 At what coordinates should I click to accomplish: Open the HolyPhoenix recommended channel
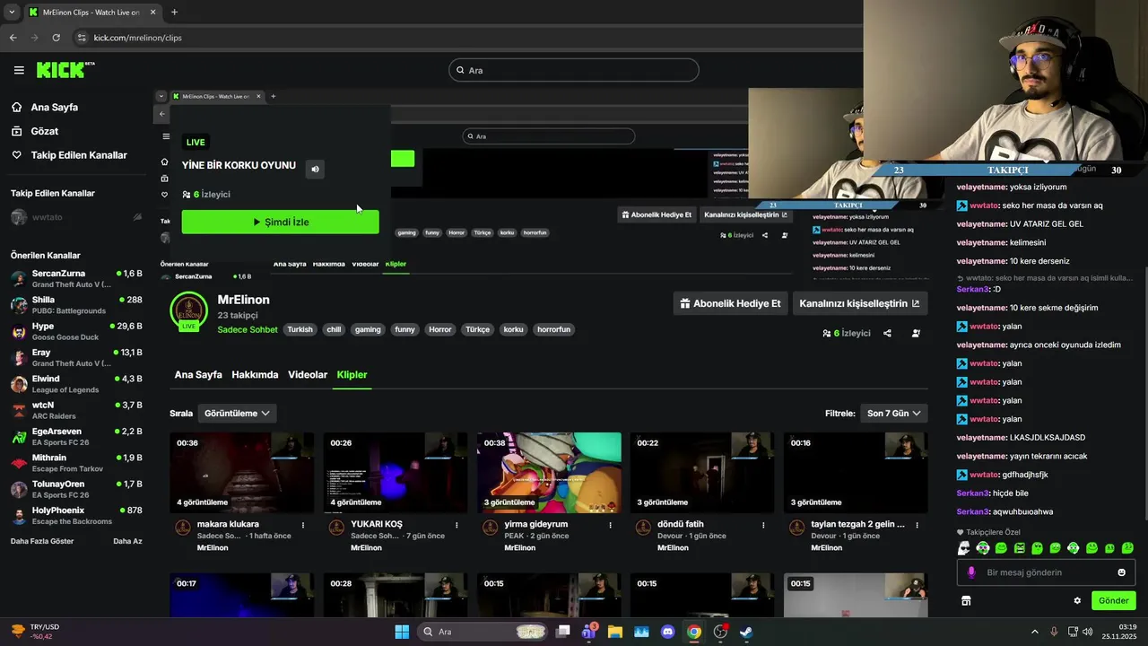coord(76,515)
